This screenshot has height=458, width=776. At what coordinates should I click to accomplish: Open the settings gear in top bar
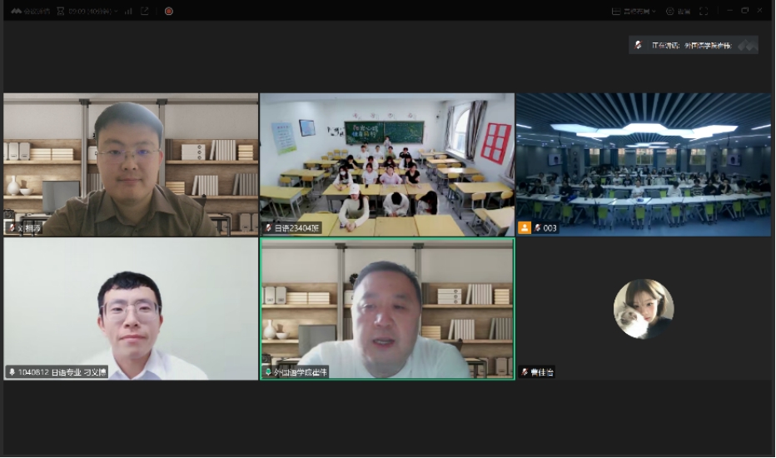click(669, 11)
